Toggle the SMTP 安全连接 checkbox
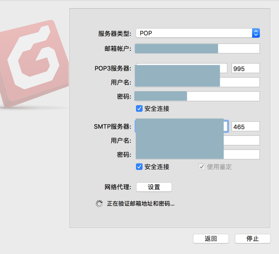Viewport: 279px width, 254px height. tap(139, 167)
